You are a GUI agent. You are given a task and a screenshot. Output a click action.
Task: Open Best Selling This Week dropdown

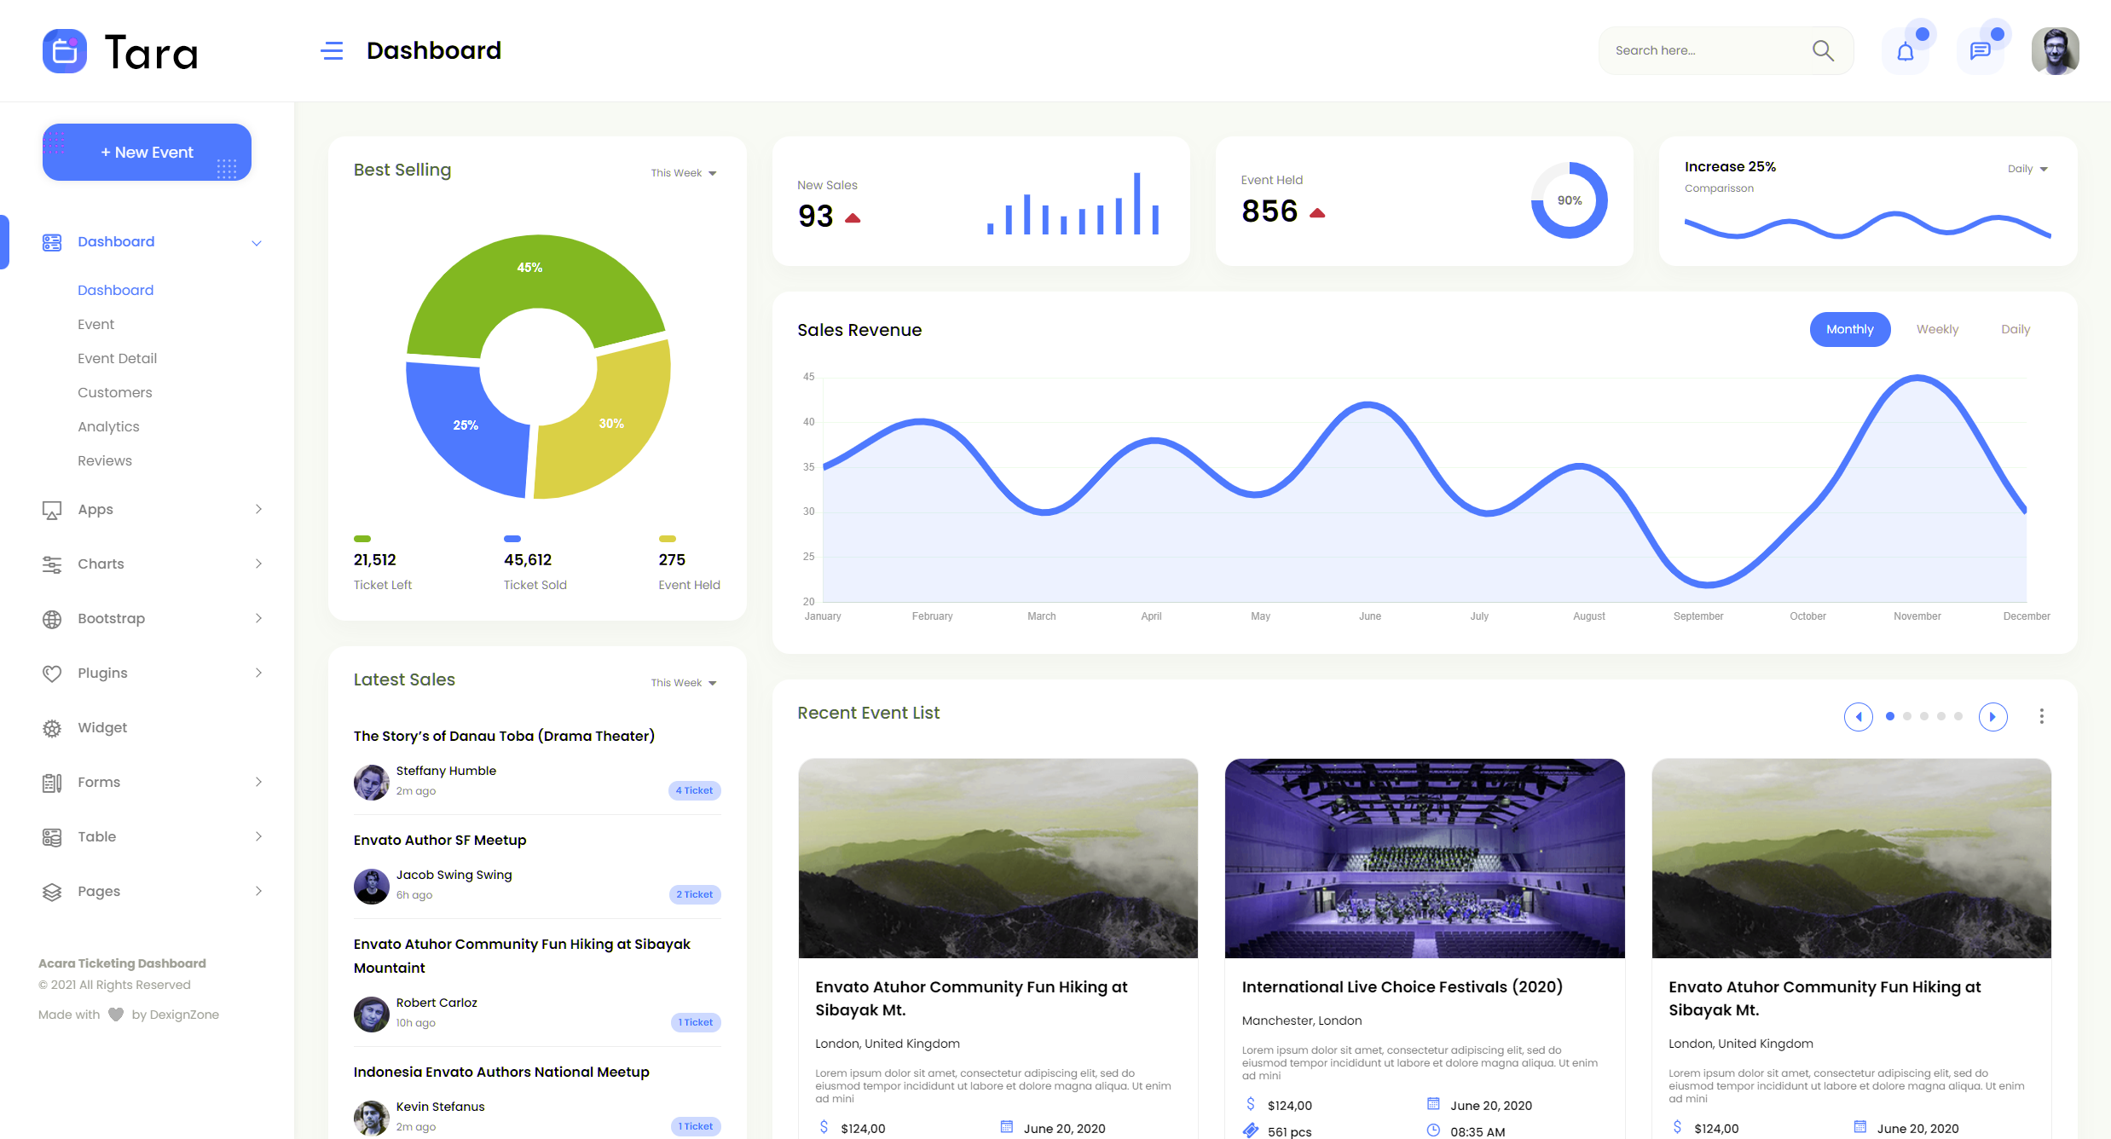[x=684, y=173]
